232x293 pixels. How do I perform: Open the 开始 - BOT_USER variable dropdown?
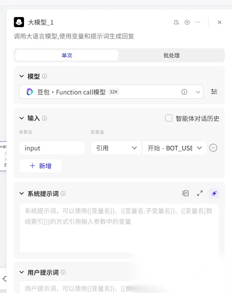click(174, 148)
